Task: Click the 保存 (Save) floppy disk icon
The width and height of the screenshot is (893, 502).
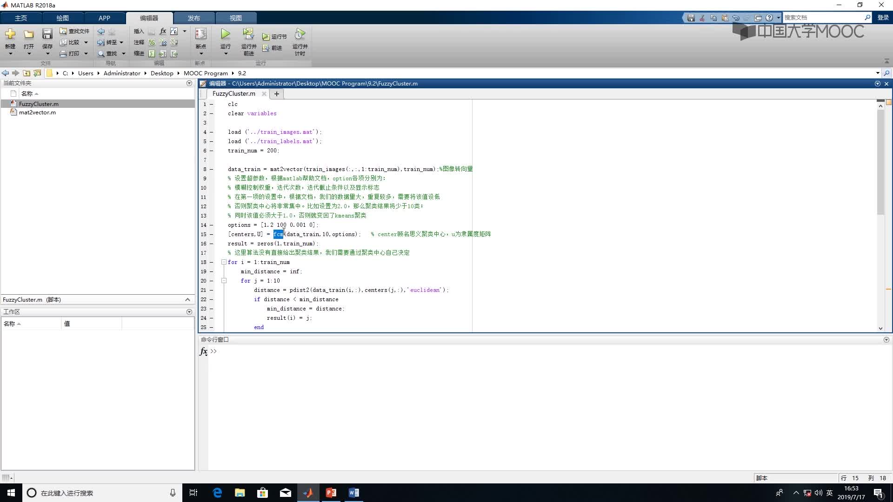Action: (47, 34)
